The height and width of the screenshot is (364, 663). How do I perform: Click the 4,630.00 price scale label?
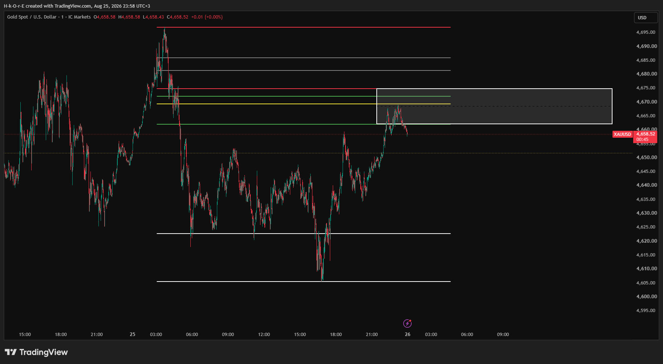(x=647, y=213)
